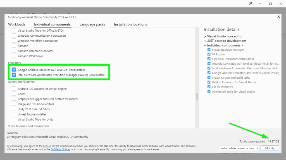Viewport: 286px width, 160px height.
Task: Close the Modifying dialog with the X
Action: point(278,17)
